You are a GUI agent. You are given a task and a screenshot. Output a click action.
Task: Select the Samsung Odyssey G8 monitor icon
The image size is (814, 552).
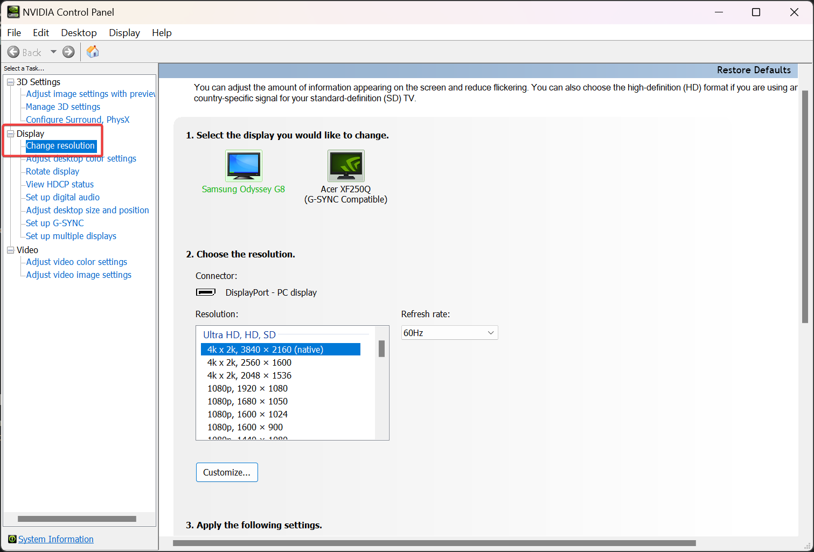point(243,166)
